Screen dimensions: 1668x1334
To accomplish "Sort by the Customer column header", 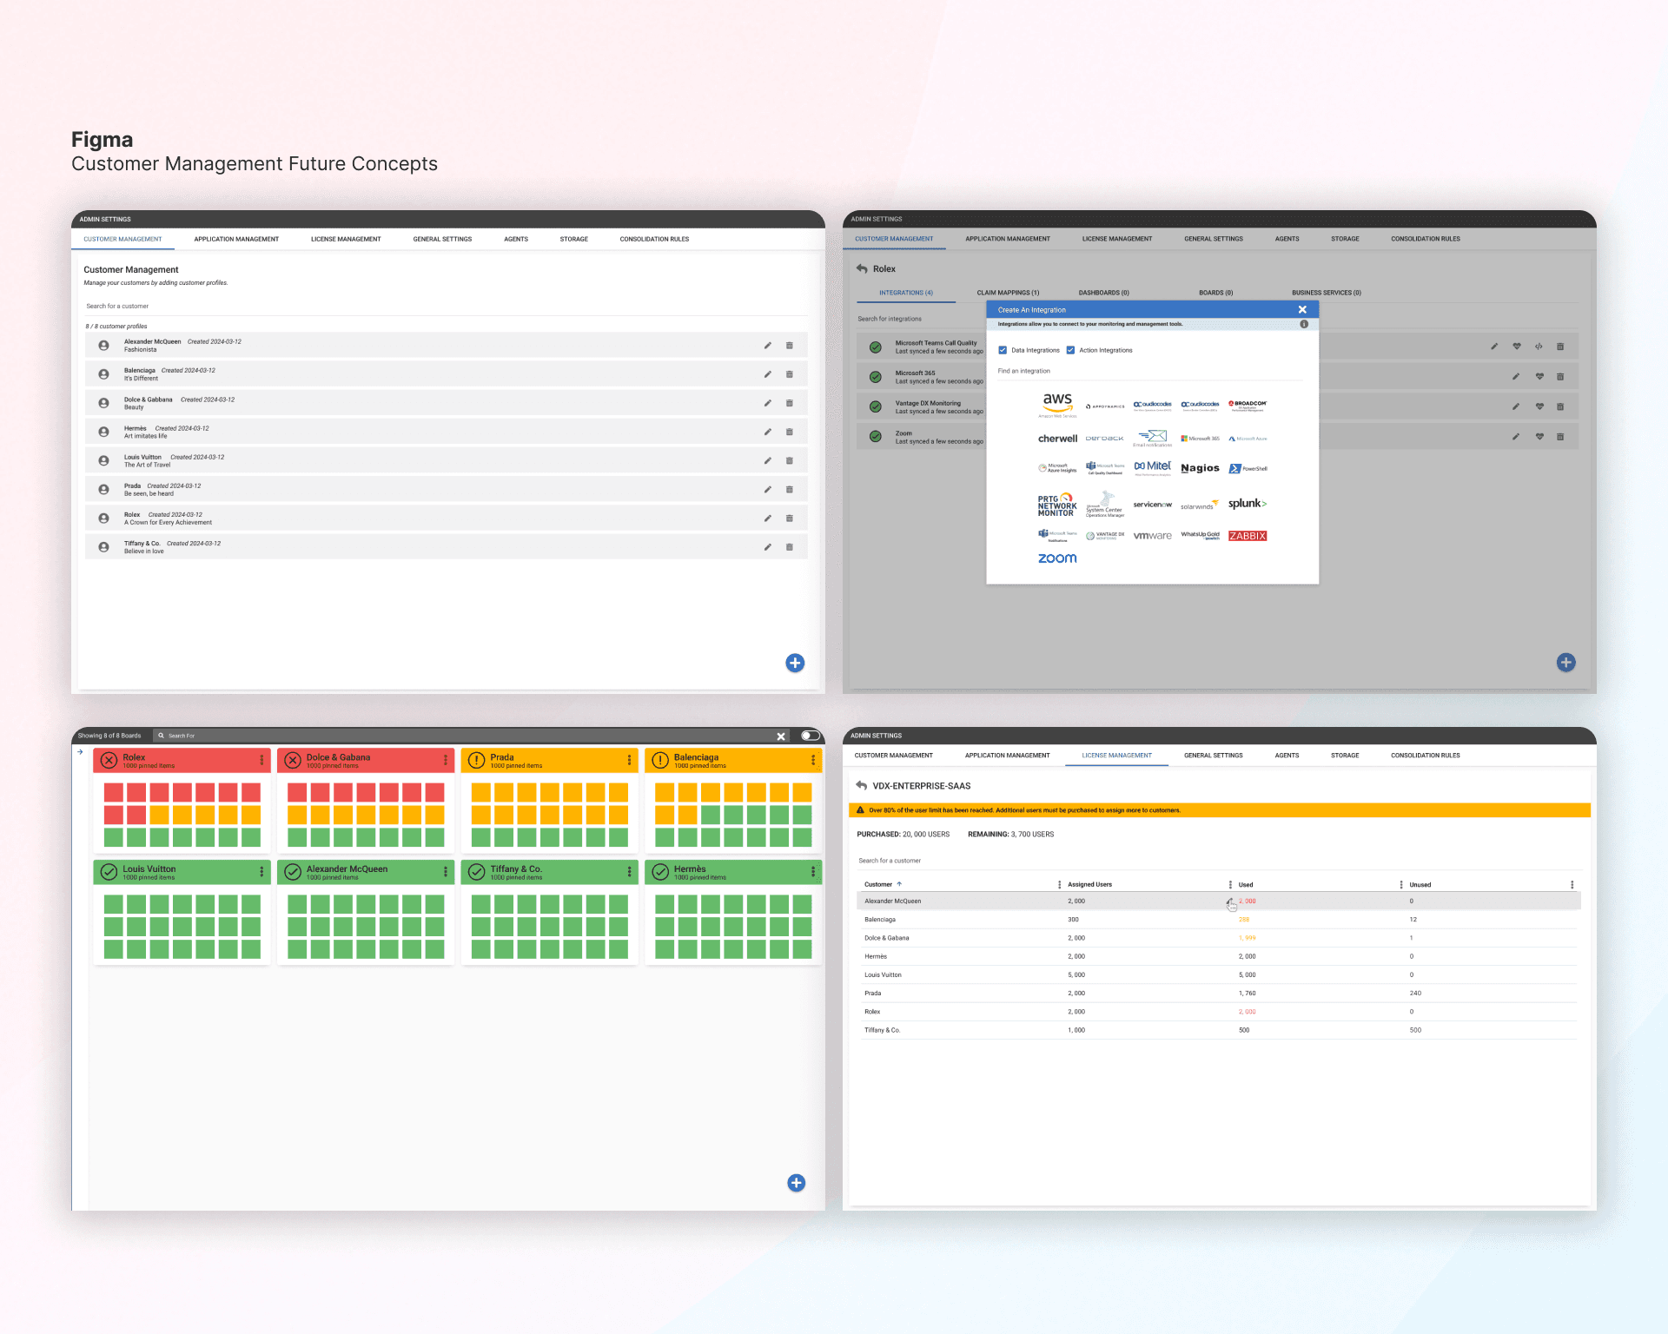I will [x=878, y=885].
